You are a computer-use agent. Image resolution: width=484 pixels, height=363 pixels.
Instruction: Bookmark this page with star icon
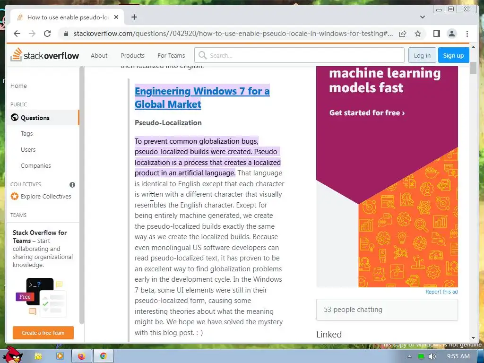click(418, 34)
